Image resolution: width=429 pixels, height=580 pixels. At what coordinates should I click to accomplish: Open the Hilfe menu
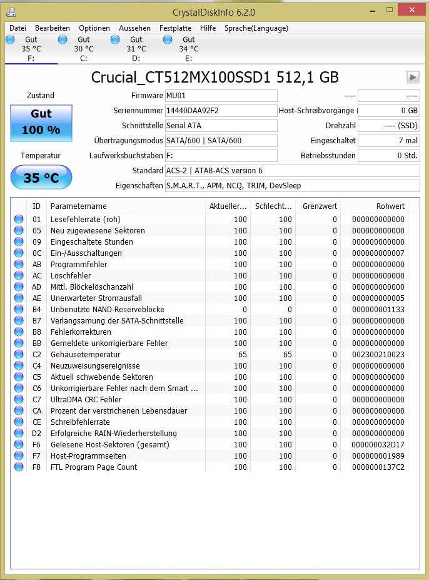208,28
